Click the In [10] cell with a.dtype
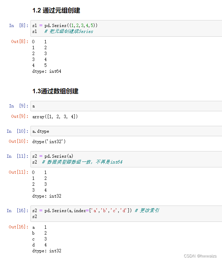The height and width of the screenshot is (261, 222). (126, 131)
